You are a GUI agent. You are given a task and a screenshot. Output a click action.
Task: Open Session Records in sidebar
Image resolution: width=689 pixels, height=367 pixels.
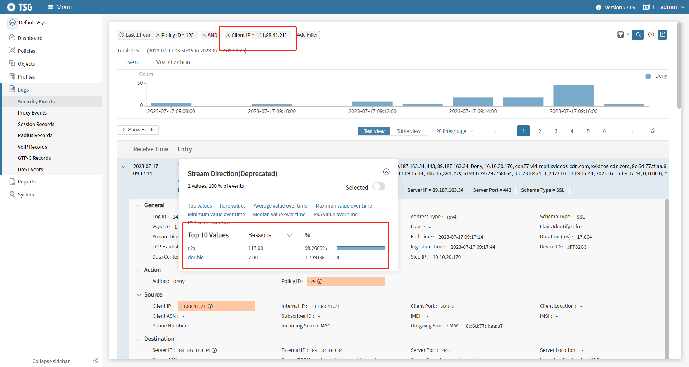36,124
